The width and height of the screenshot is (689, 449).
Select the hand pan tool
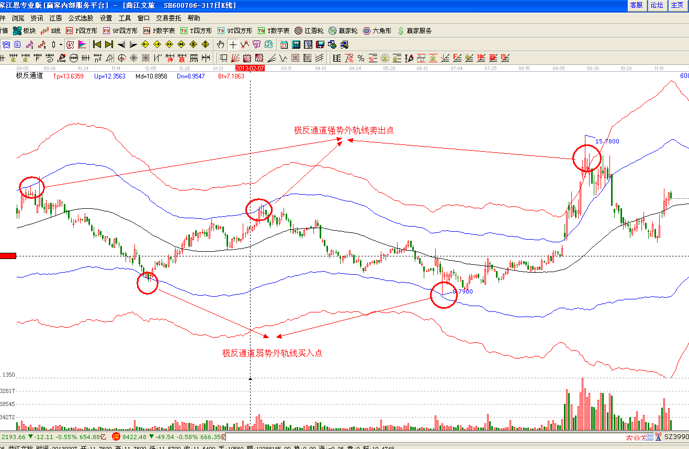[221, 44]
